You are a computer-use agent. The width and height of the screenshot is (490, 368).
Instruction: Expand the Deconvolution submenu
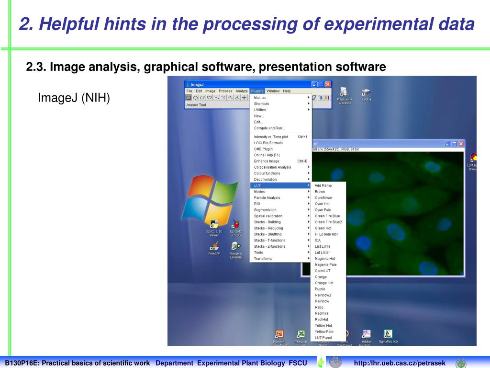[x=281, y=180]
